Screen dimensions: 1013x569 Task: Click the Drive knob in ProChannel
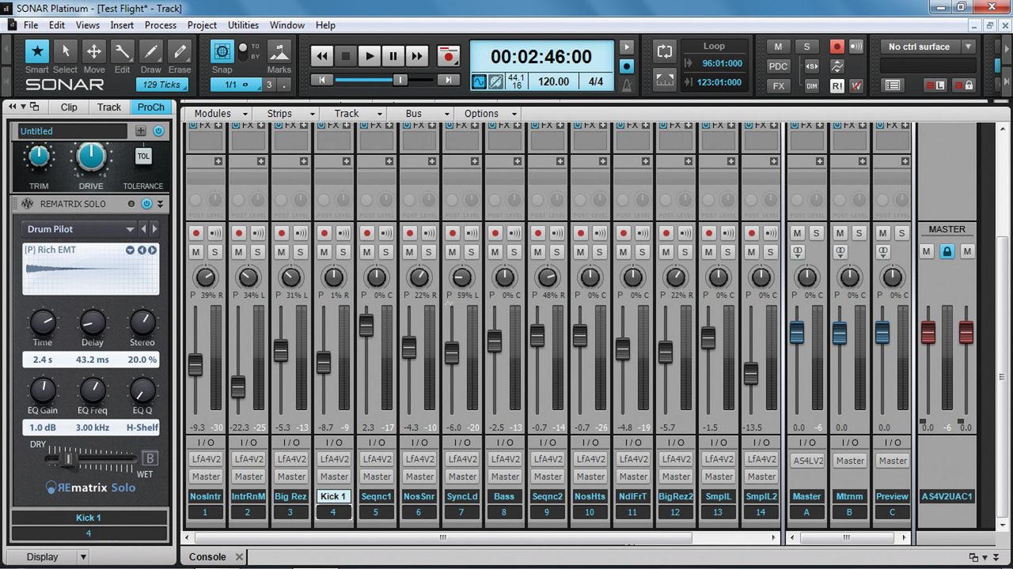92,157
